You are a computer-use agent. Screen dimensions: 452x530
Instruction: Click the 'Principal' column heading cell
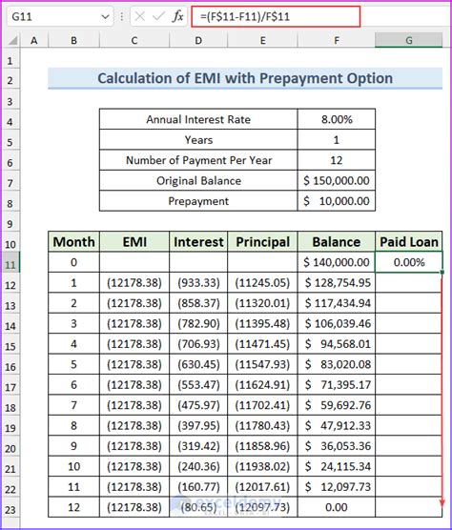(x=262, y=242)
